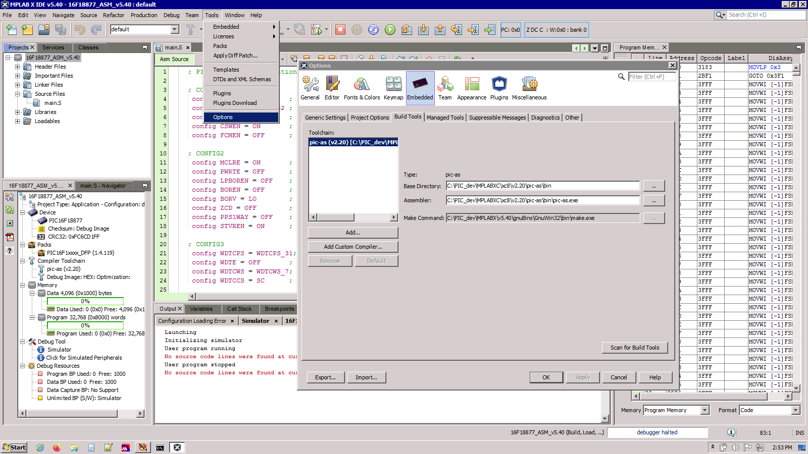Click Add Custom Compiler... button
The height and width of the screenshot is (454, 808).
coord(353,247)
